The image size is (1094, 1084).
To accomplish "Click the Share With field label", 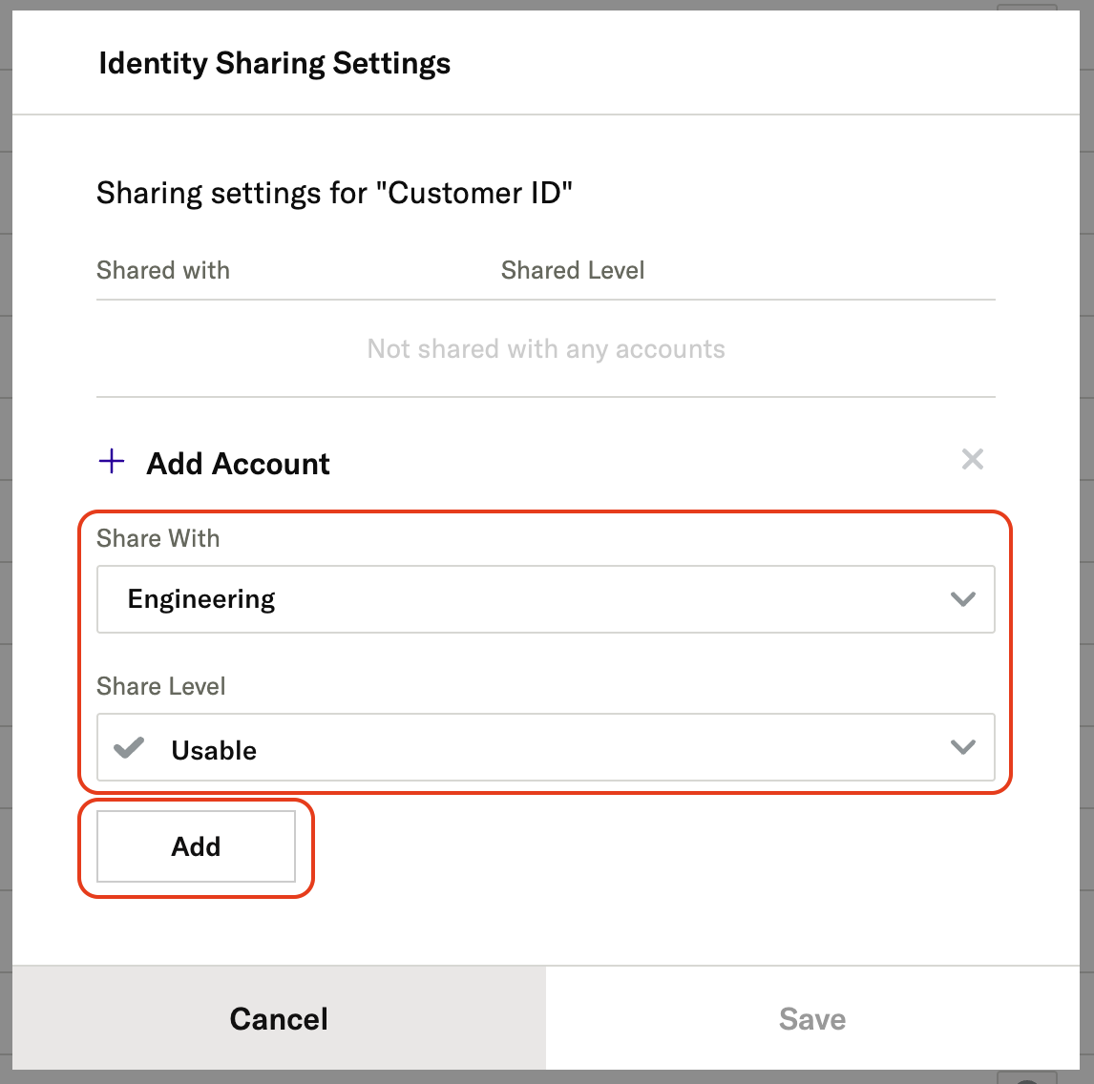I will tap(158, 538).
